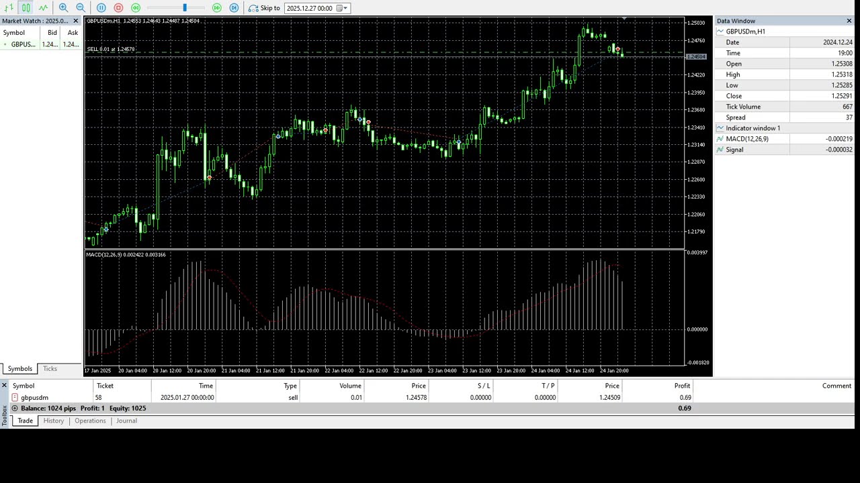The width and height of the screenshot is (860, 483).
Task: Click the order open price 1.24578
Action: (416, 397)
